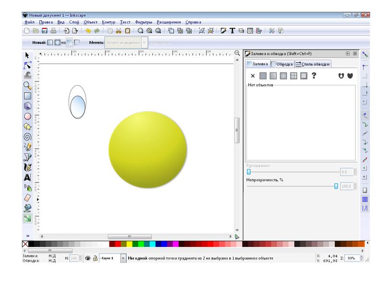Select the node editing tool
The image size is (392, 294).
tap(27, 65)
